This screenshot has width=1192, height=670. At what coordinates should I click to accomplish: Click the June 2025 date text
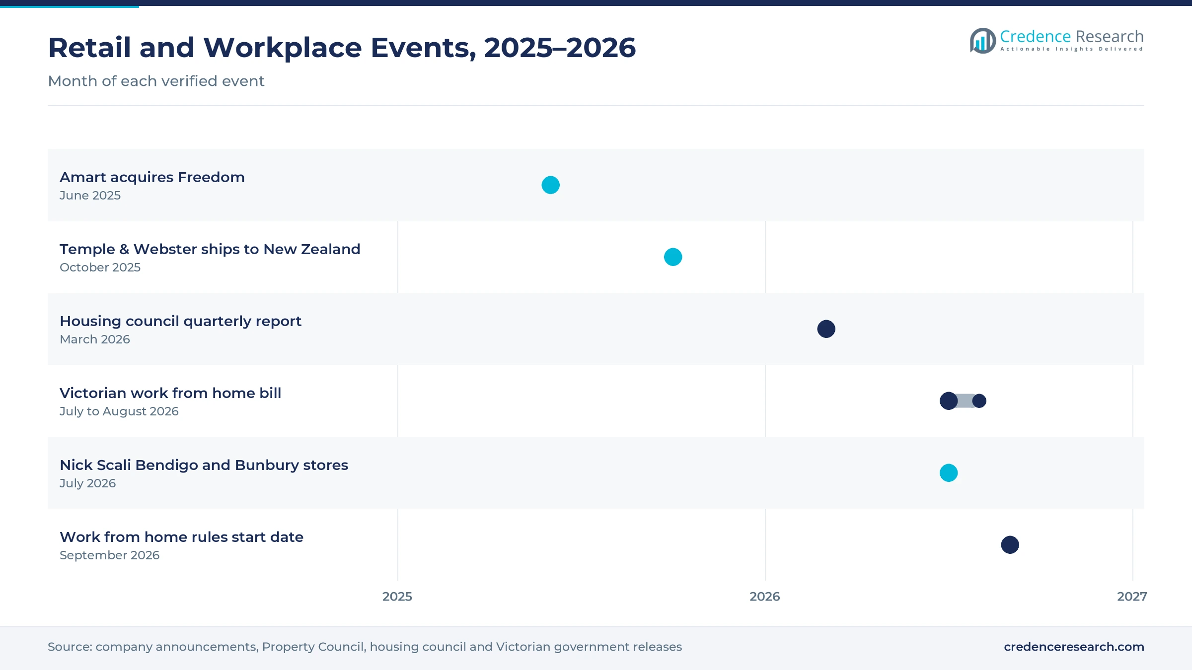(x=90, y=196)
